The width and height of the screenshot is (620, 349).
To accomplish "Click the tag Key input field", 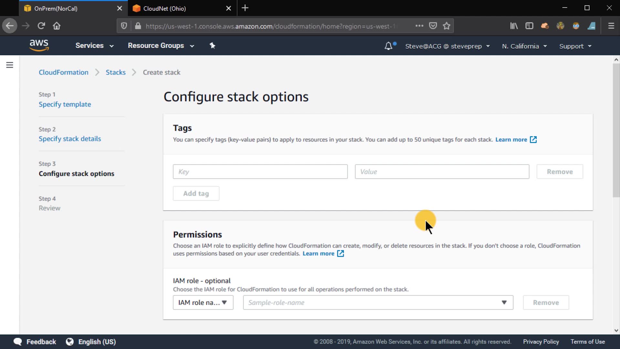I will tap(260, 172).
